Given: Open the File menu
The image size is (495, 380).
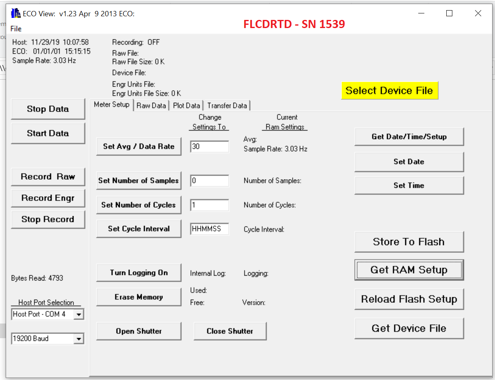Looking at the screenshot, I should point(16,28).
